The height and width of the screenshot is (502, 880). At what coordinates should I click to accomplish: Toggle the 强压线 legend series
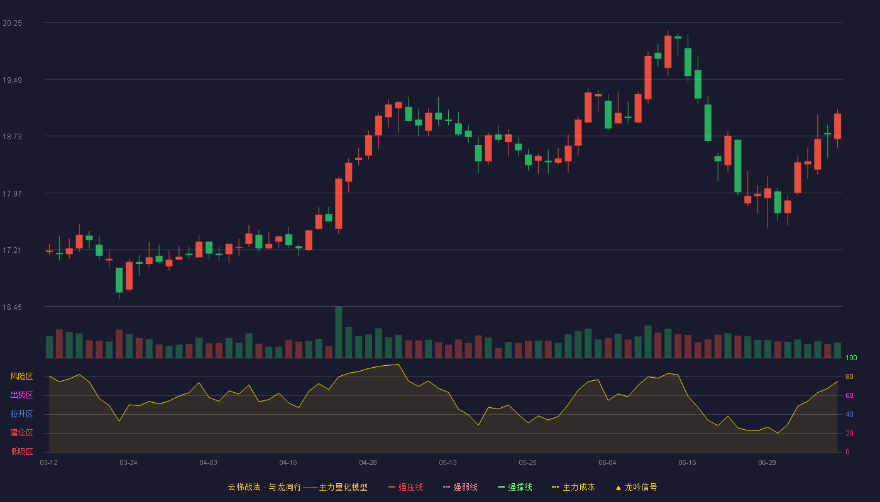405,487
